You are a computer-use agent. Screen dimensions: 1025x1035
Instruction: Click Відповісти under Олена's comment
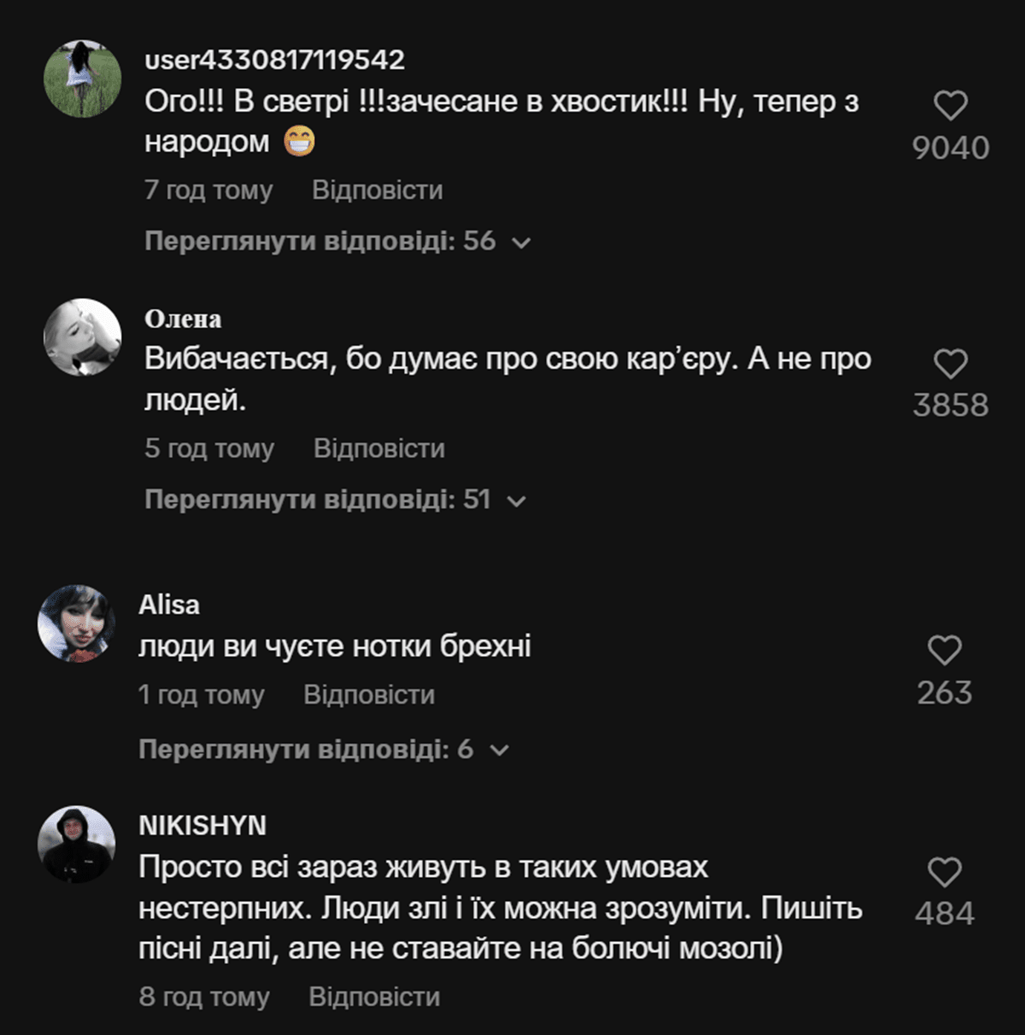pyautogui.click(x=378, y=448)
